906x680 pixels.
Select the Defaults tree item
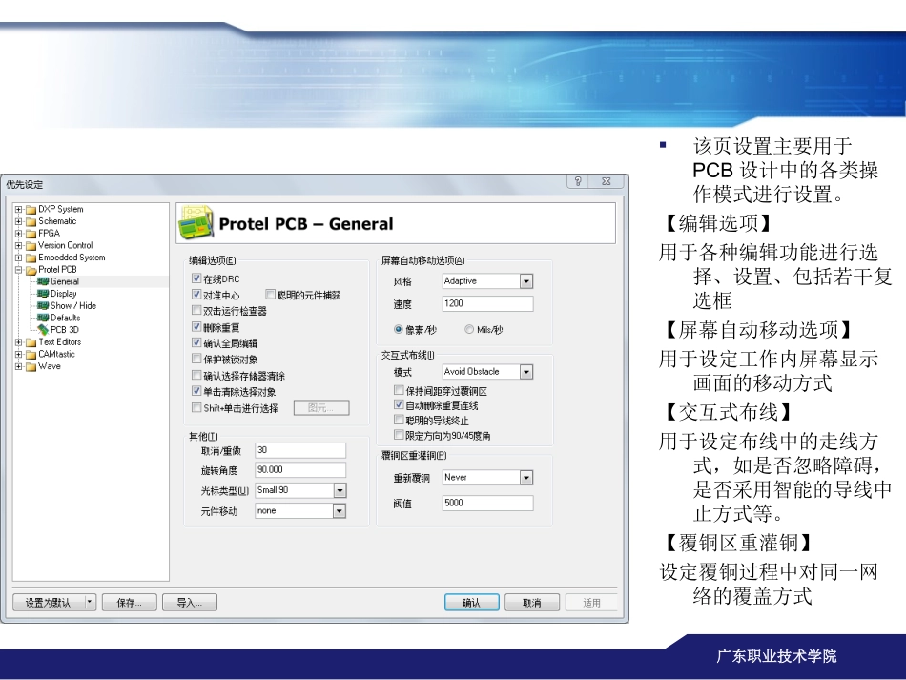pos(65,318)
